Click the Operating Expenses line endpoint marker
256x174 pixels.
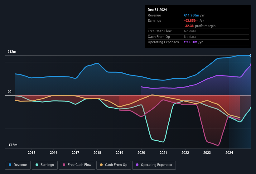(251, 65)
